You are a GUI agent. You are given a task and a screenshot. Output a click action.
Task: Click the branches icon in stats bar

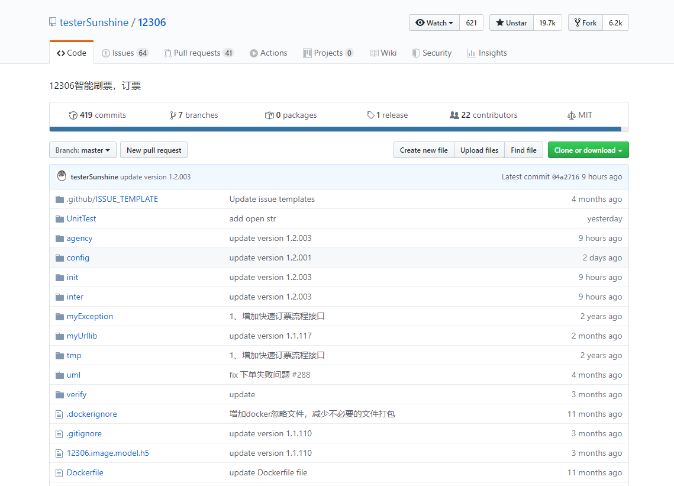(x=173, y=115)
